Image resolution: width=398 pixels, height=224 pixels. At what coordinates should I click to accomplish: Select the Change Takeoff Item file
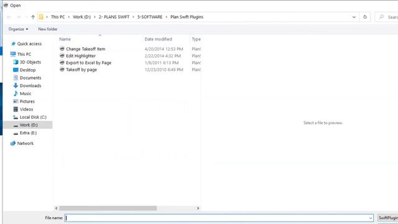[x=86, y=49]
